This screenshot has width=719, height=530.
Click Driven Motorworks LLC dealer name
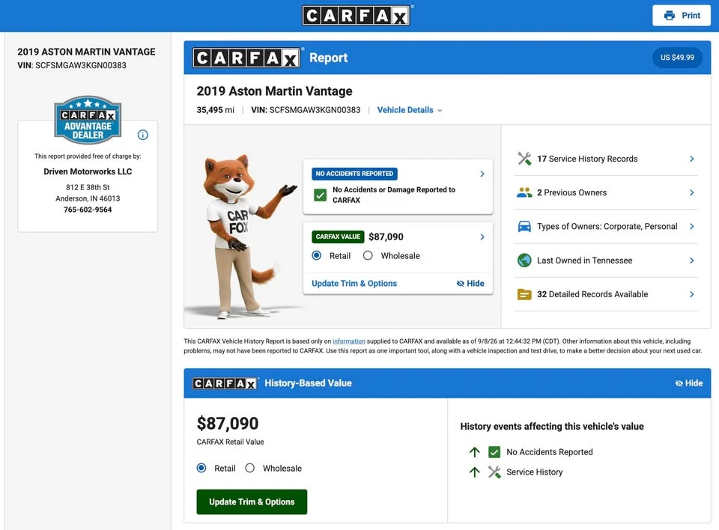click(88, 171)
